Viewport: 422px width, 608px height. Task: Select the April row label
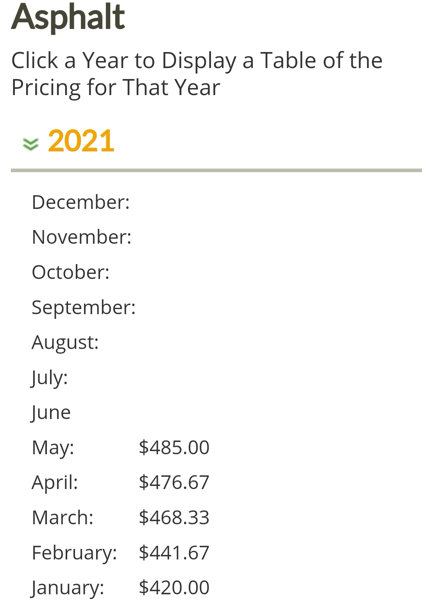55,482
